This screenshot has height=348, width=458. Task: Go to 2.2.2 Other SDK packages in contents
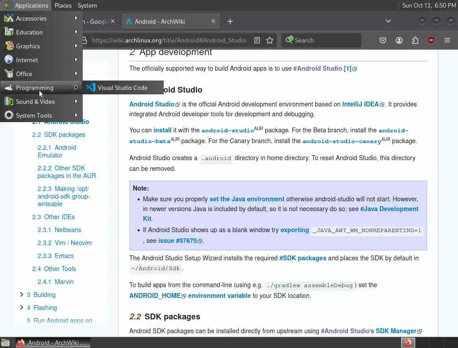click(67, 172)
